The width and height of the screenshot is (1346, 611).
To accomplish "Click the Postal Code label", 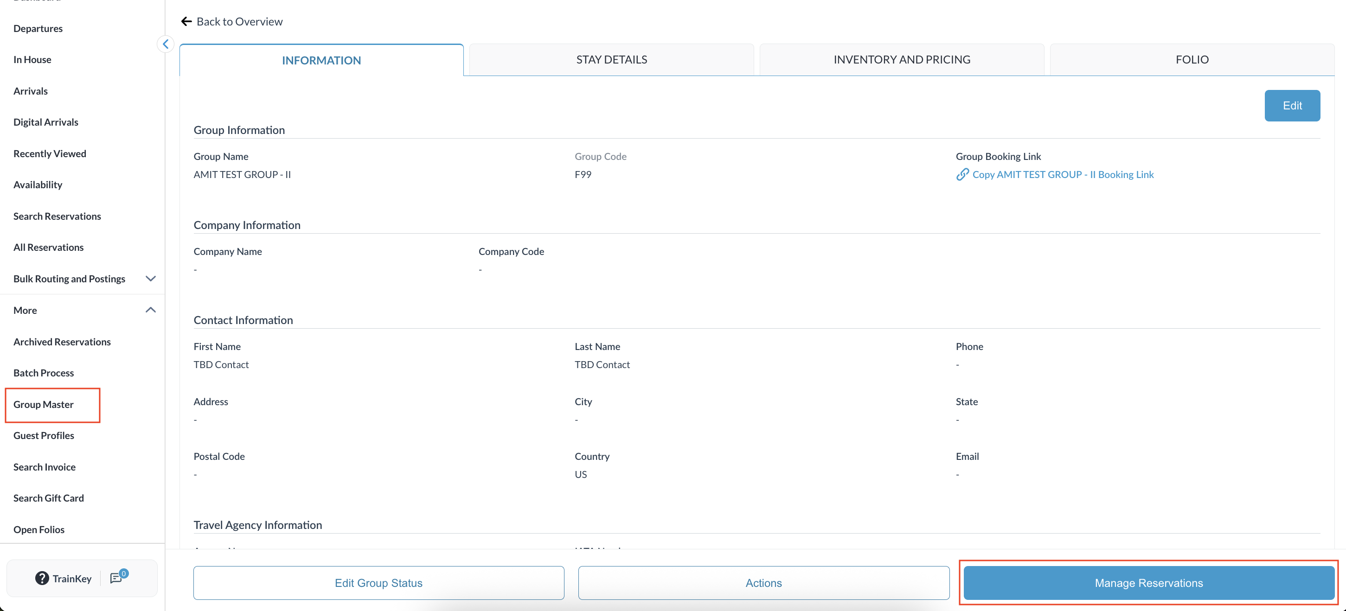I will point(219,456).
